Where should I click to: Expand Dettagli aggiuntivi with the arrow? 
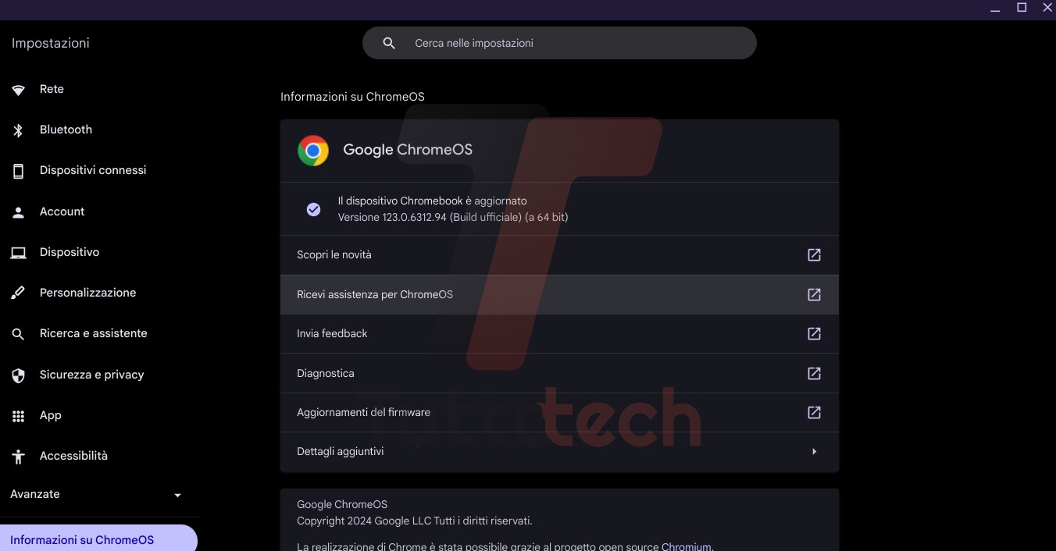[x=814, y=451]
